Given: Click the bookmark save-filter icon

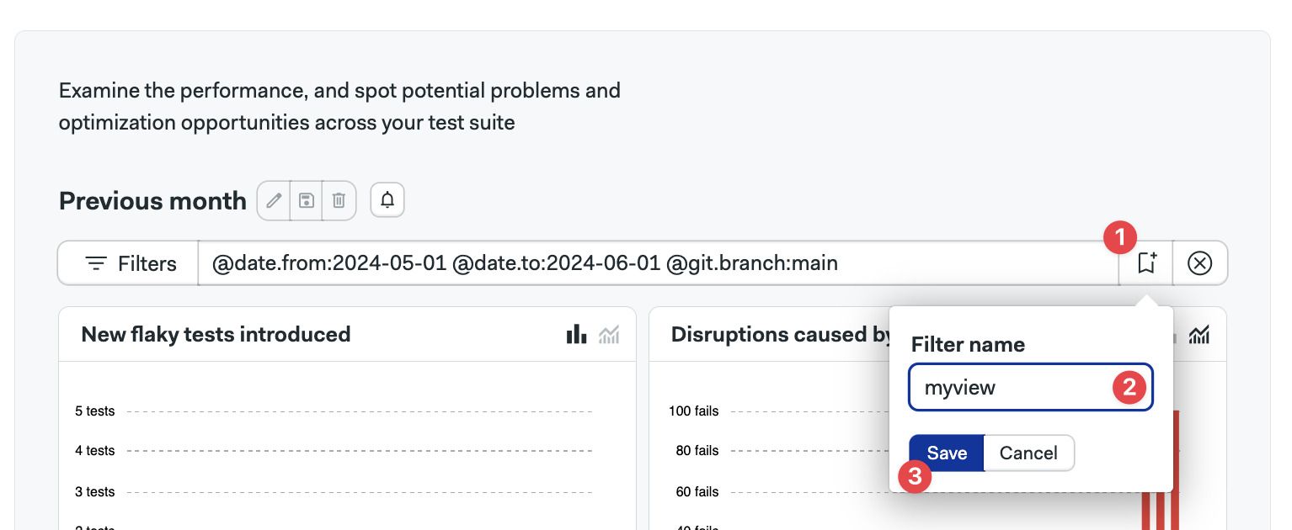Looking at the screenshot, I should click(x=1146, y=263).
